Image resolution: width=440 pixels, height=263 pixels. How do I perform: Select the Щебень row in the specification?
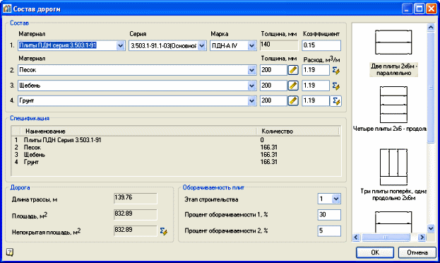[x=176, y=155]
